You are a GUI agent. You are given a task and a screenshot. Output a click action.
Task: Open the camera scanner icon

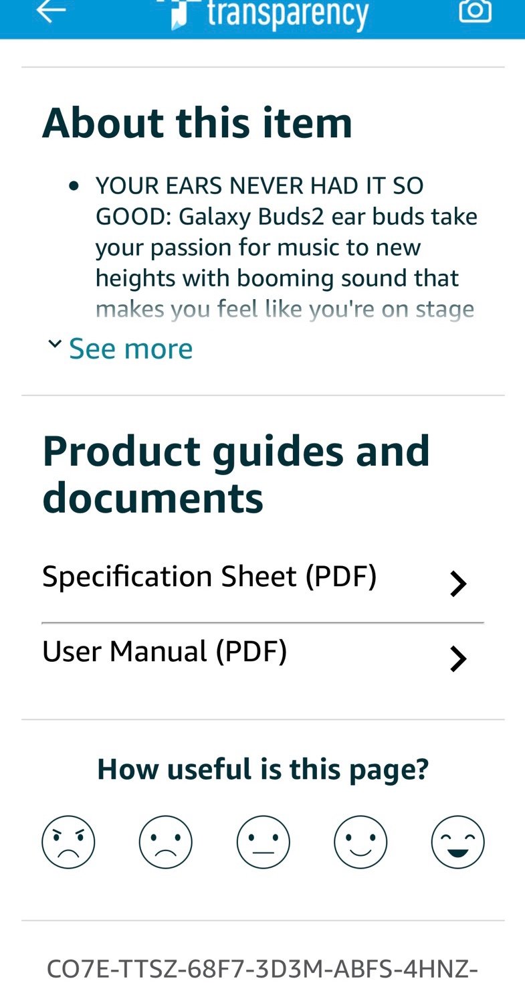[475, 10]
